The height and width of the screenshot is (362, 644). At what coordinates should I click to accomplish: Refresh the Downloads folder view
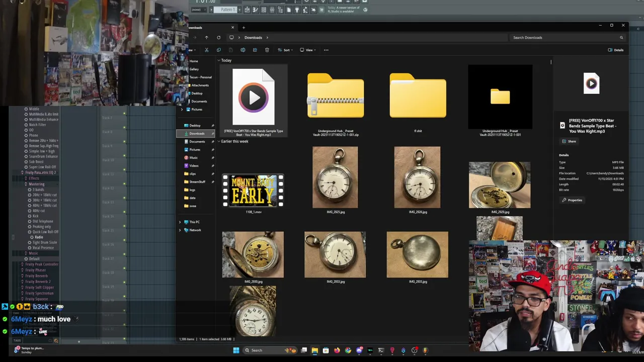coord(218,37)
